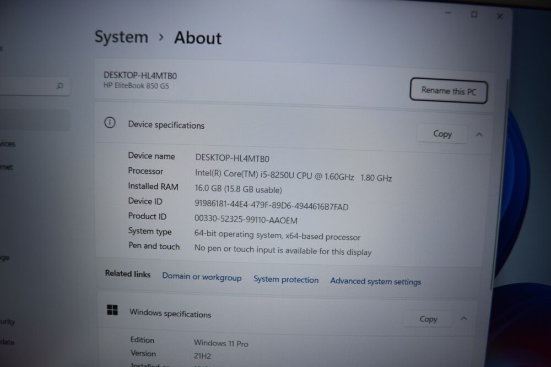Open the System protection link
This screenshot has height=367, width=551.
285,280
